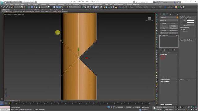Select the Color radio button

click(181, 29)
